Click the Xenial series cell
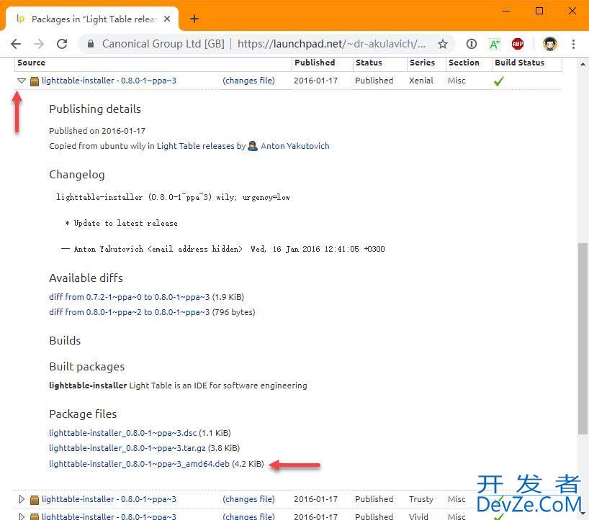The image size is (589, 520). (421, 81)
